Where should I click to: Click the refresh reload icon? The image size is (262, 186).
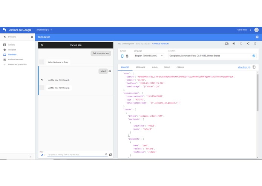point(255,44)
